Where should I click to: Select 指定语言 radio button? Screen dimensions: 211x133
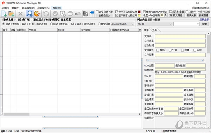(x=99, y=24)
